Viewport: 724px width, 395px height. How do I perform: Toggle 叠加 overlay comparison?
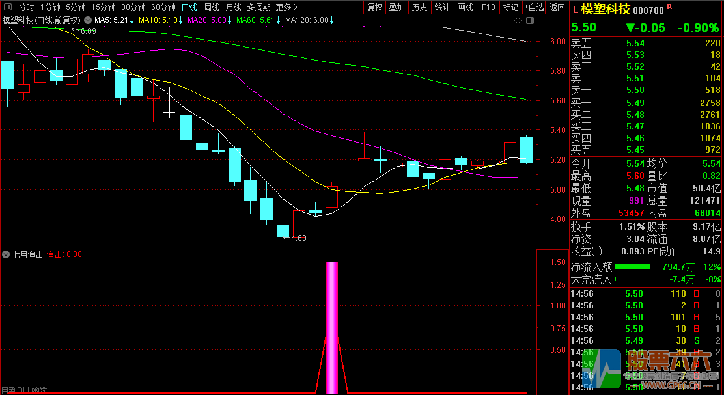pos(397,7)
